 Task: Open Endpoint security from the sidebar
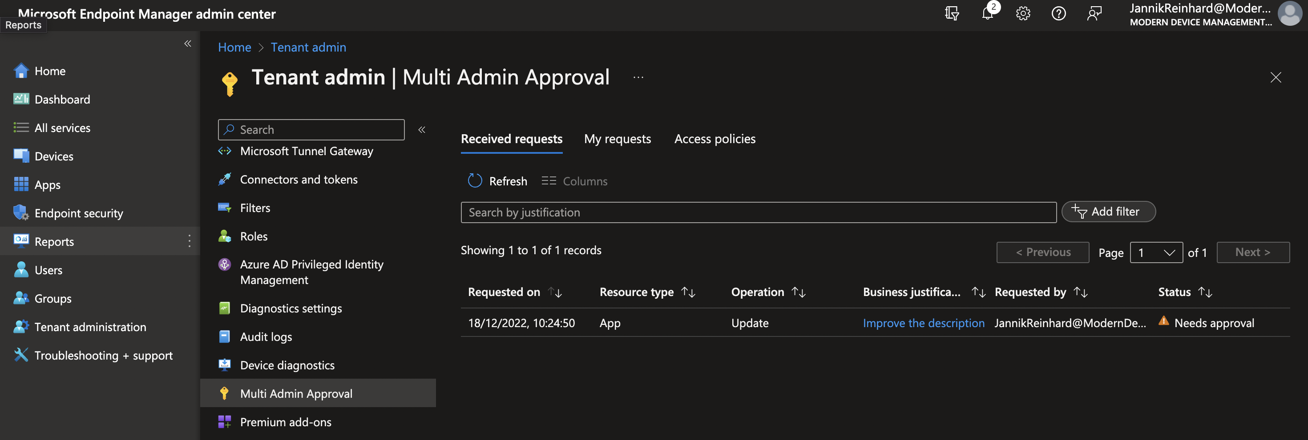[79, 213]
